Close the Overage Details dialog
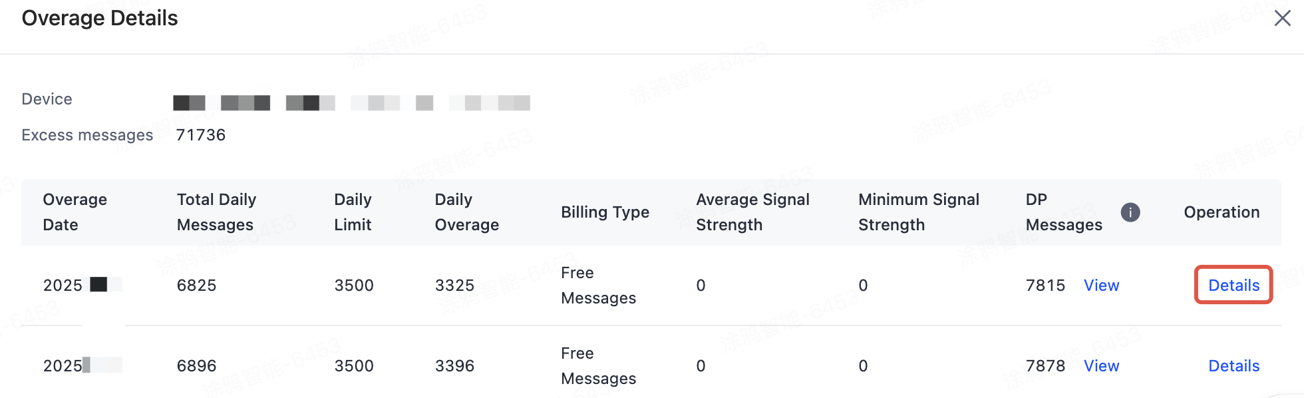 coord(1282,18)
